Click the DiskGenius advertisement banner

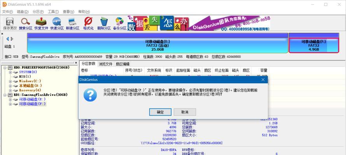click(x=199, y=23)
